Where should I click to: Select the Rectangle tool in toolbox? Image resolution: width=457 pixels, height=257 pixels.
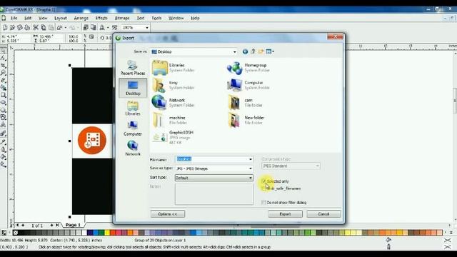[x=3, y=95]
